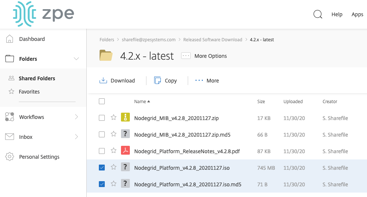The height and width of the screenshot is (197, 367).
Task: Click the red PDF icon of ReleaseNotes
Action: (x=125, y=150)
